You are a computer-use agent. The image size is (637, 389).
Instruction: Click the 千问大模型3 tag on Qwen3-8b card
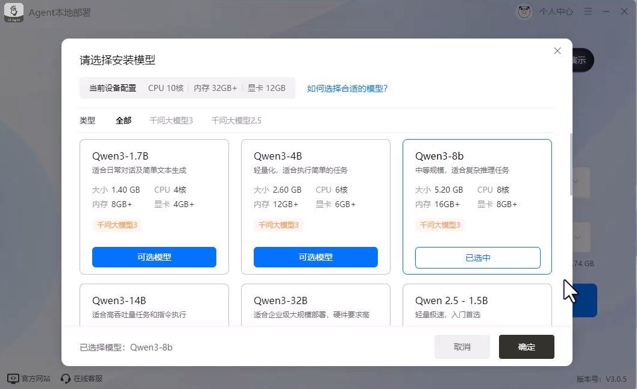pyautogui.click(x=440, y=225)
